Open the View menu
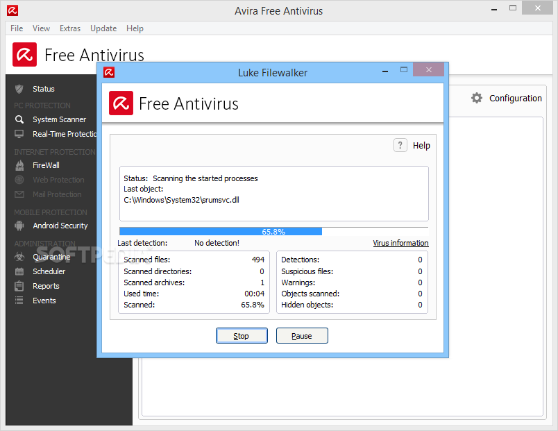The image size is (558, 431). coord(41,28)
